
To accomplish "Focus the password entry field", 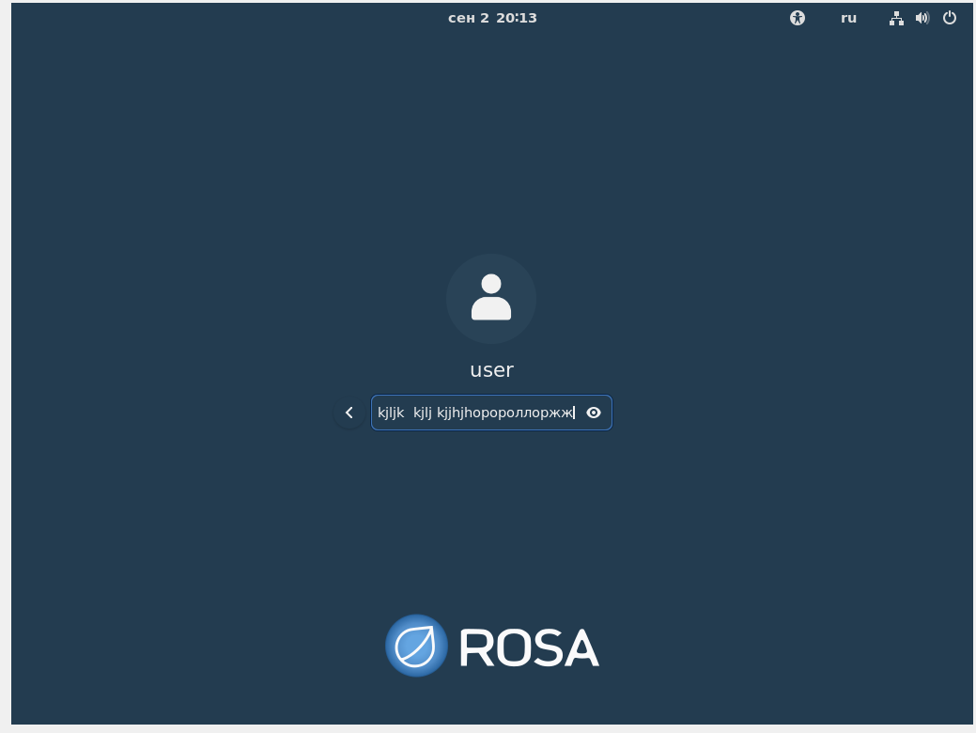I will pos(477,413).
